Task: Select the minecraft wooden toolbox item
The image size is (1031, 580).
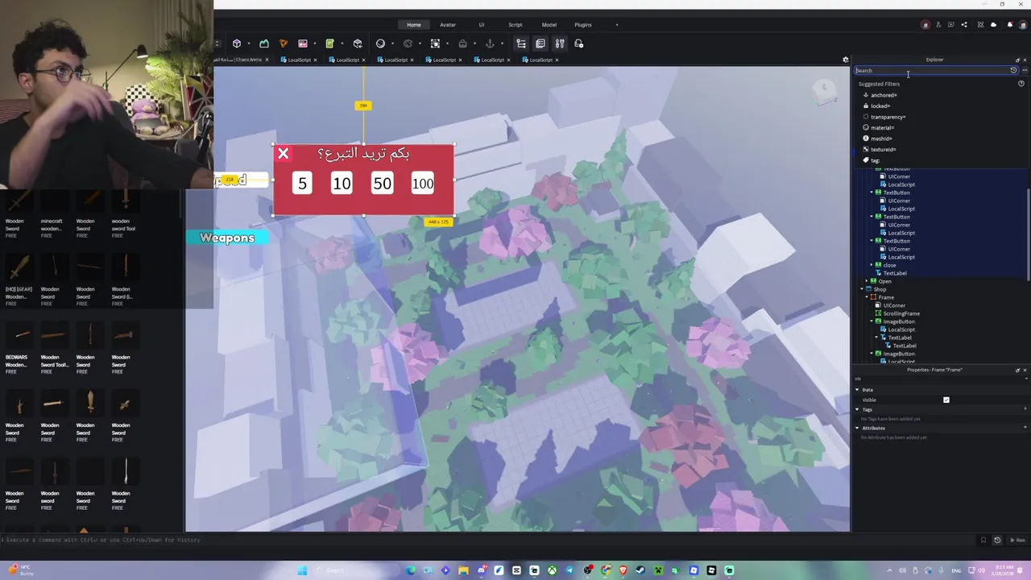Action: 53,211
